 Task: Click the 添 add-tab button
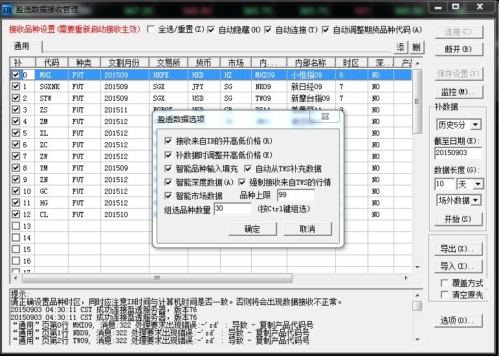pos(401,47)
